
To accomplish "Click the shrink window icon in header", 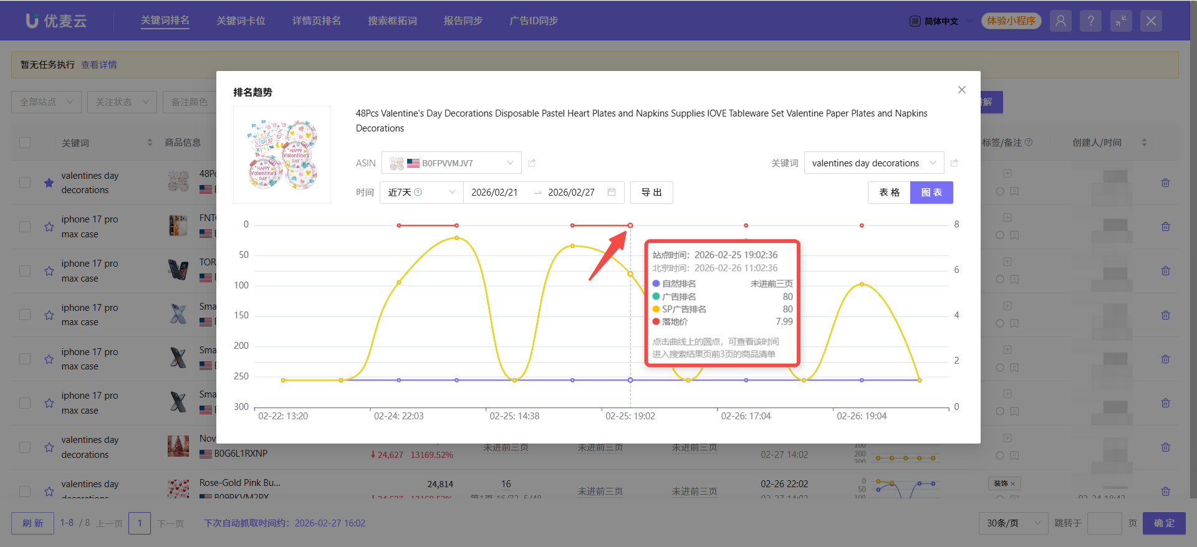I will pyautogui.click(x=1120, y=21).
